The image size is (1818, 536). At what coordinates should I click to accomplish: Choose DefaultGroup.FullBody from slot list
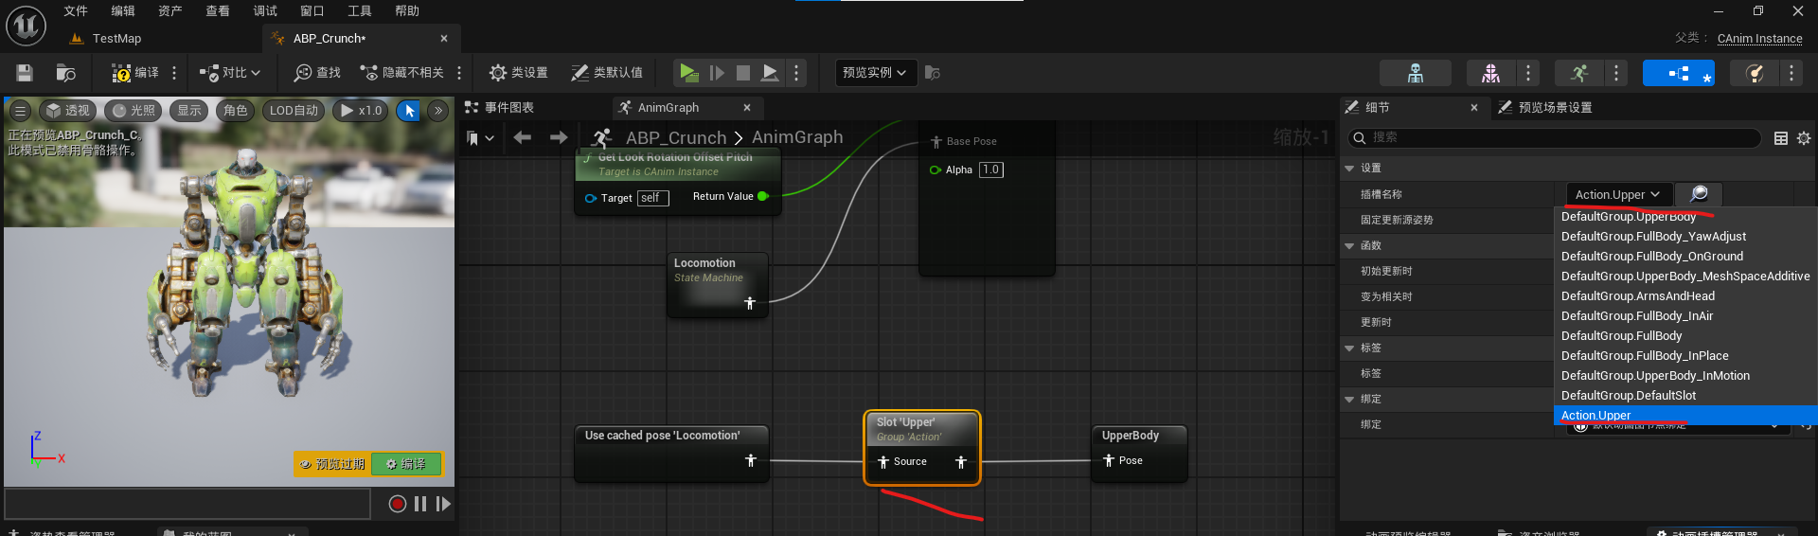tap(1685, 336)
